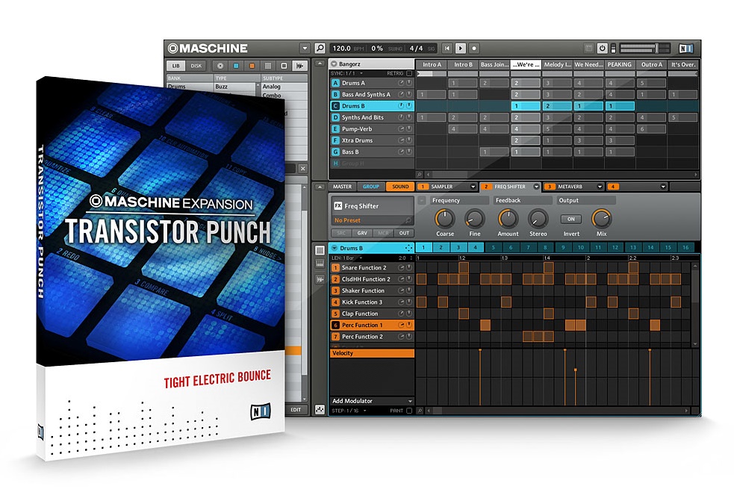Open preset search magnifier next to No Preset

[x=408, y=220]
